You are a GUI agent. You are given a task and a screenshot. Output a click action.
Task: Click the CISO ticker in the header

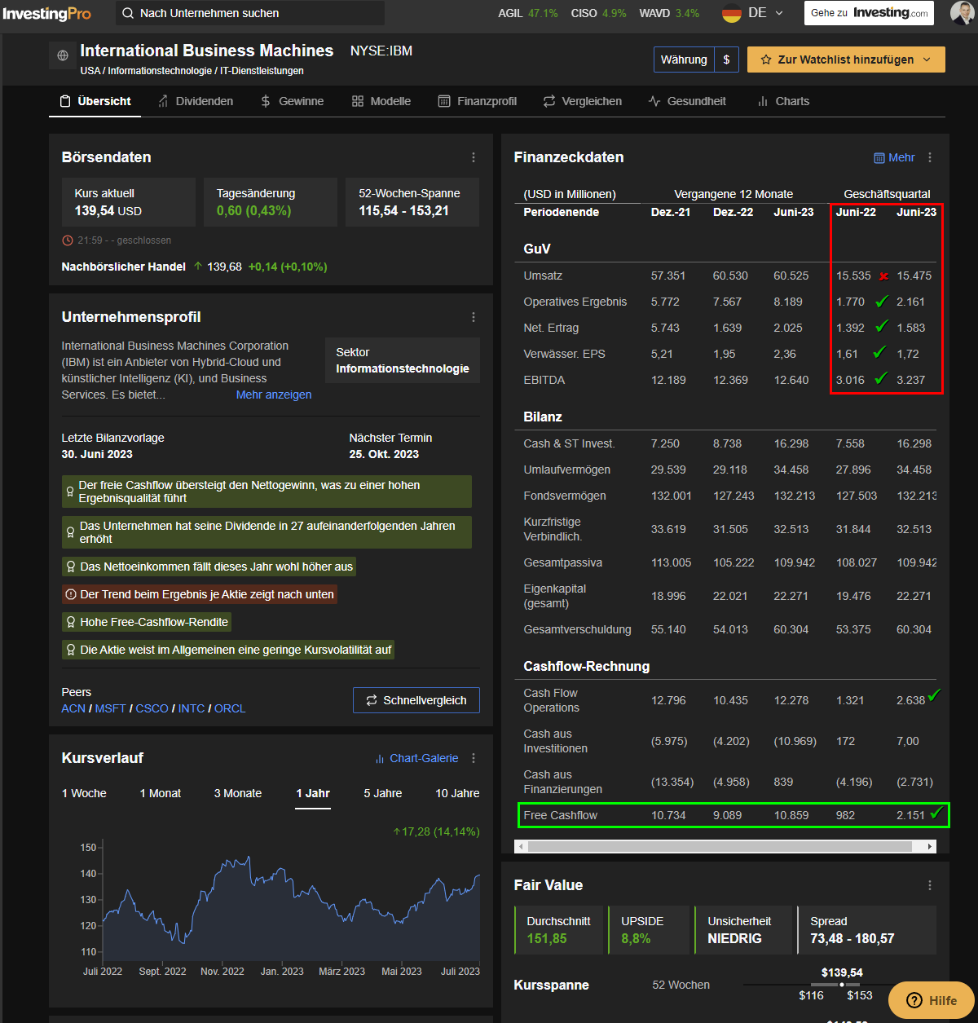pos(598,13)
